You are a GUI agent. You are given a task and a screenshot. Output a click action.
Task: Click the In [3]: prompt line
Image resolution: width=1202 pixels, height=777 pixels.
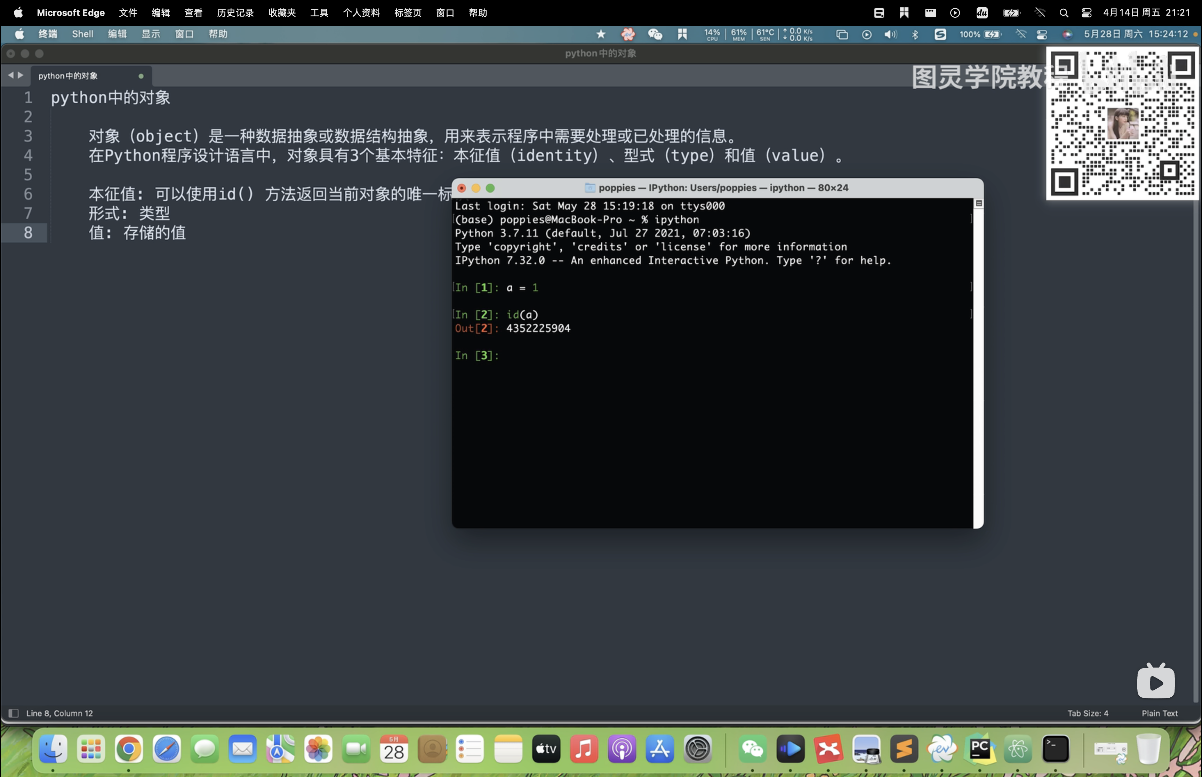477,355
